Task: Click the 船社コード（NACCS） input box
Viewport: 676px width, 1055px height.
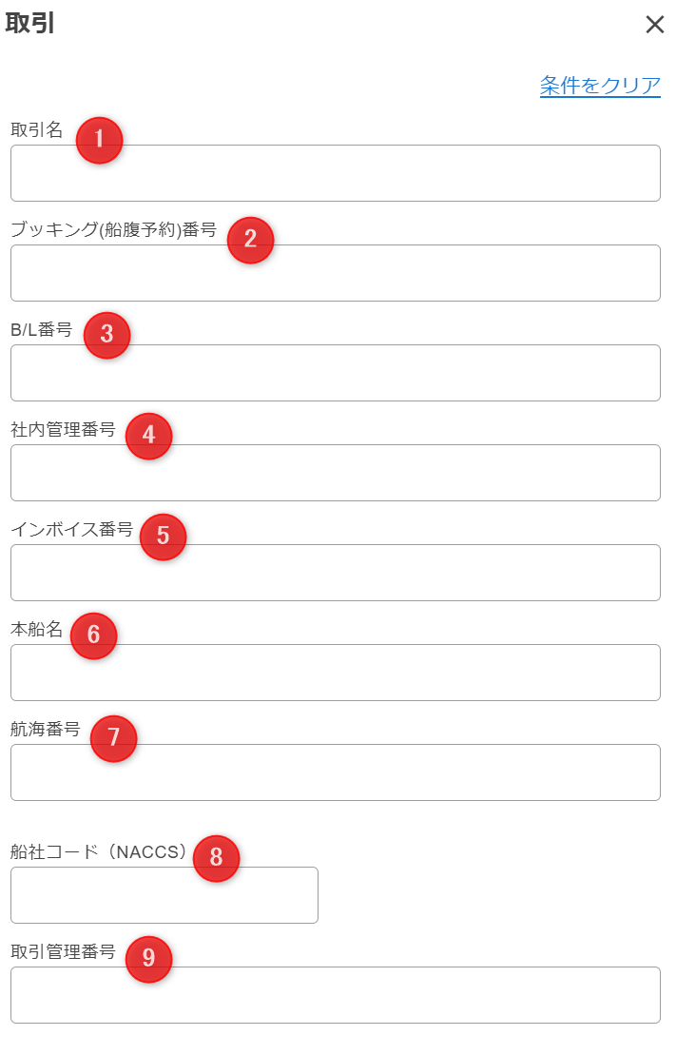Action: click(x=164, y=895)
